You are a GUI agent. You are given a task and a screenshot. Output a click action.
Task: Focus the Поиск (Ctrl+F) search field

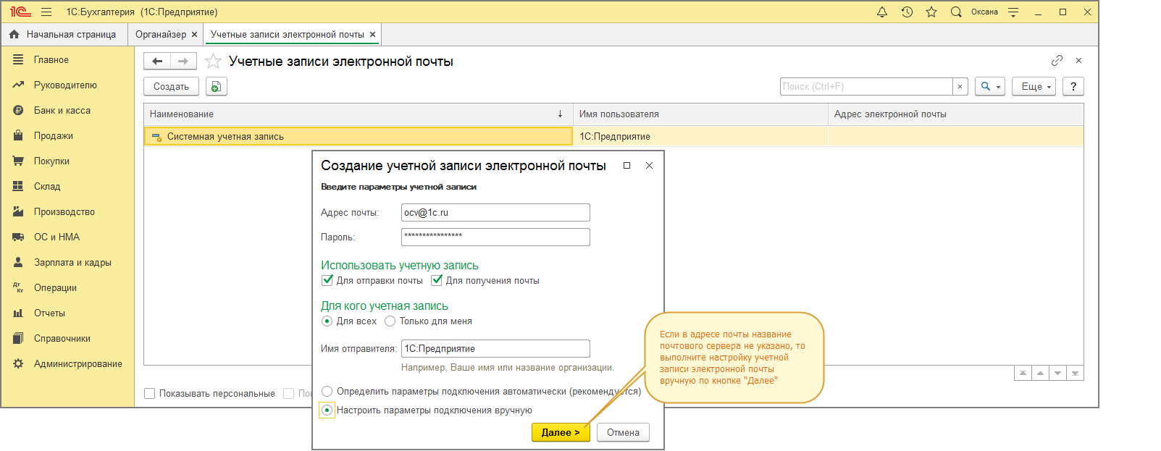click(x=866, y=86)
